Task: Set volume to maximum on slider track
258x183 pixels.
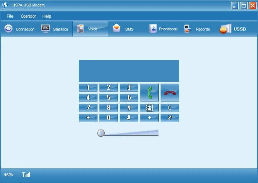Action: click(158, 133)
